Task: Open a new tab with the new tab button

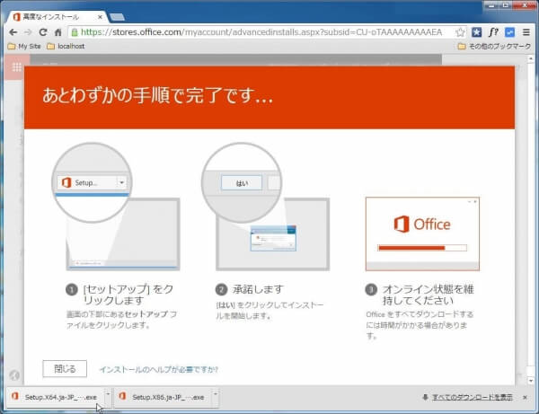Action: pos(117,17)
